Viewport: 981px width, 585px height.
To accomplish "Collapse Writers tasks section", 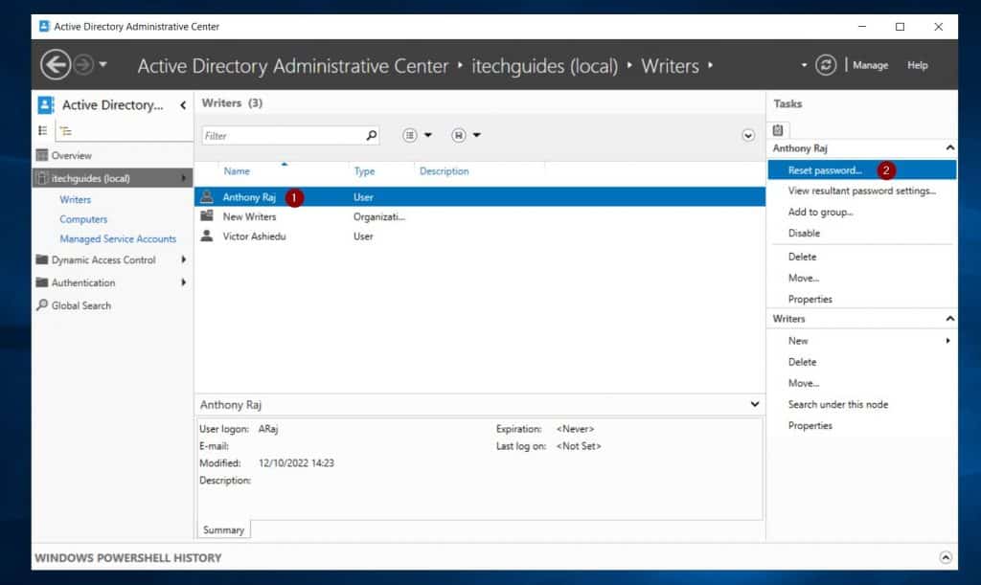I will click(x=949, y=319).
